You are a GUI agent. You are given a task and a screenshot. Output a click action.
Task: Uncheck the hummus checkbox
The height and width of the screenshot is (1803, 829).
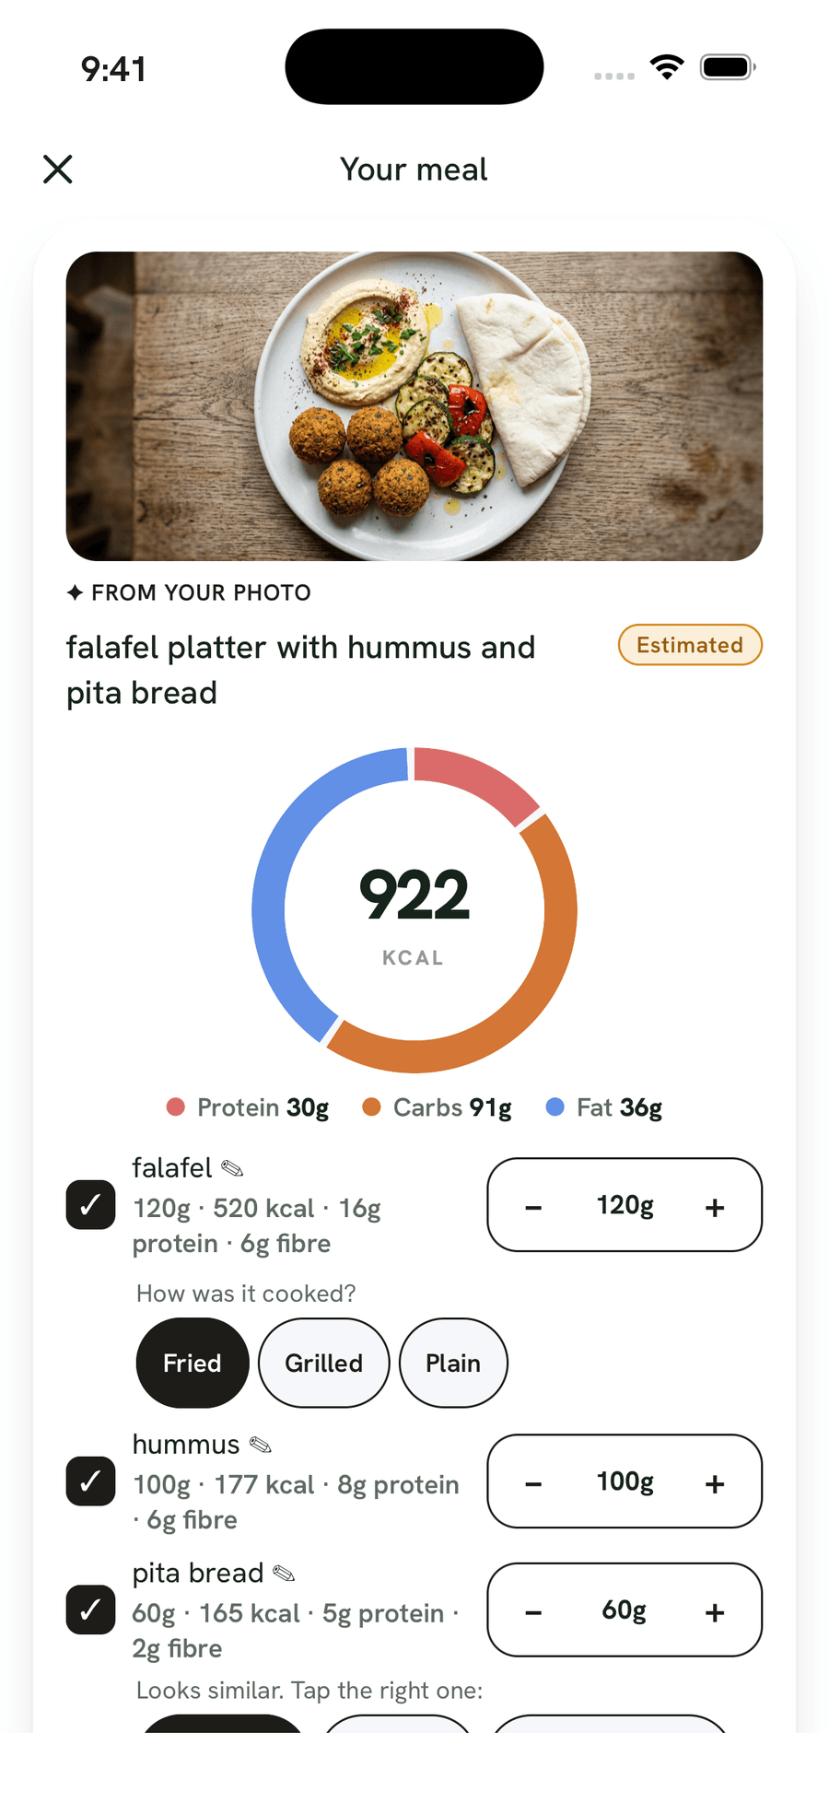tap(90, 1481)
